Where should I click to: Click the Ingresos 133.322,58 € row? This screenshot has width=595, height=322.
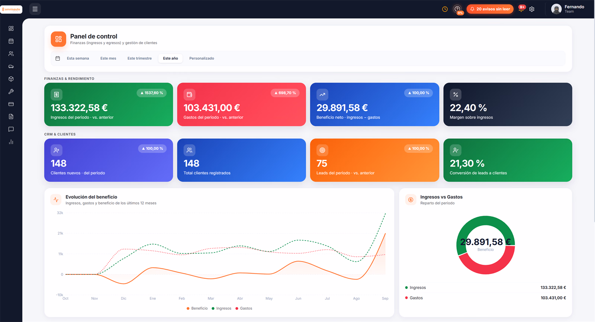[485, 287]
